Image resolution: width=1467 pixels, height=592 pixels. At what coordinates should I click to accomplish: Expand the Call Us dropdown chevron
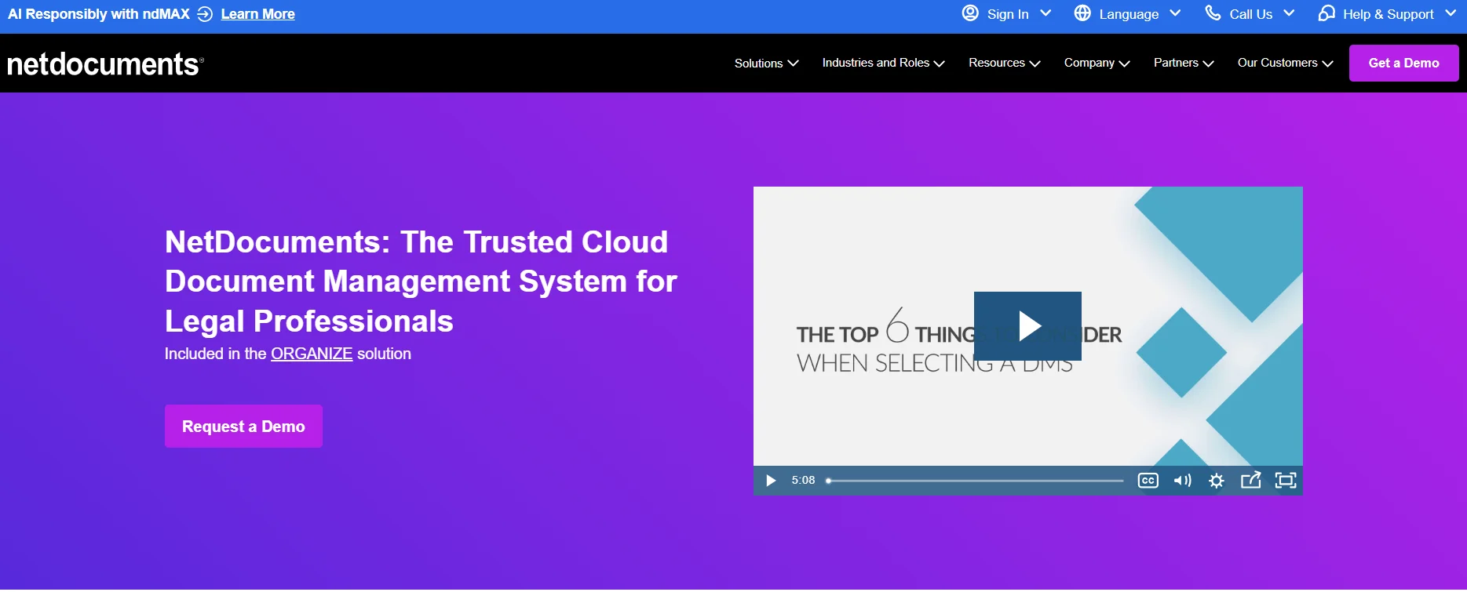point(1289,13)
